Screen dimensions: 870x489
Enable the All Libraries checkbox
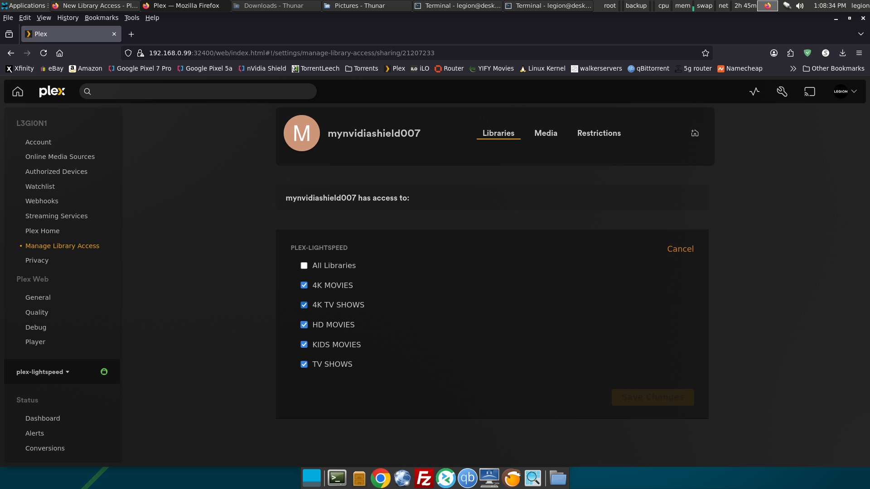[x=304, y=266]
